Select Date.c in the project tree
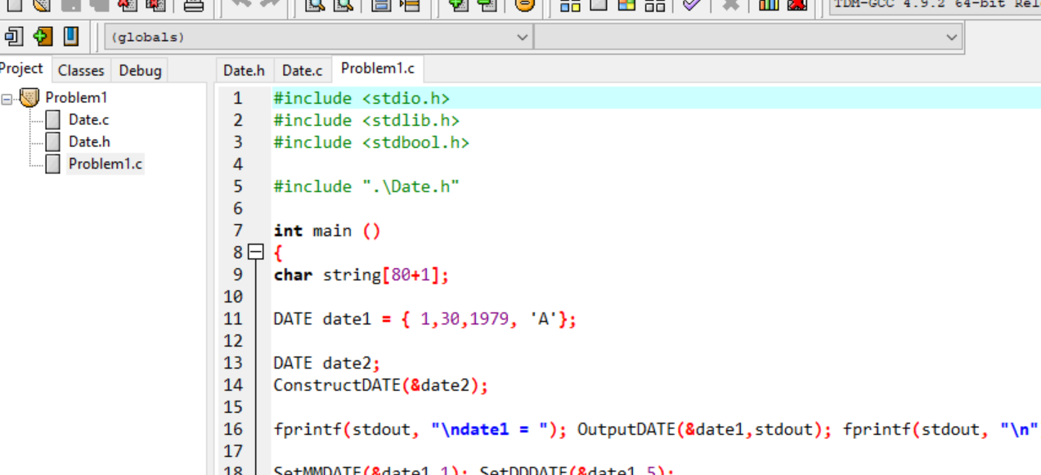This screenshot has width=1041, height=475. [89, 119]
